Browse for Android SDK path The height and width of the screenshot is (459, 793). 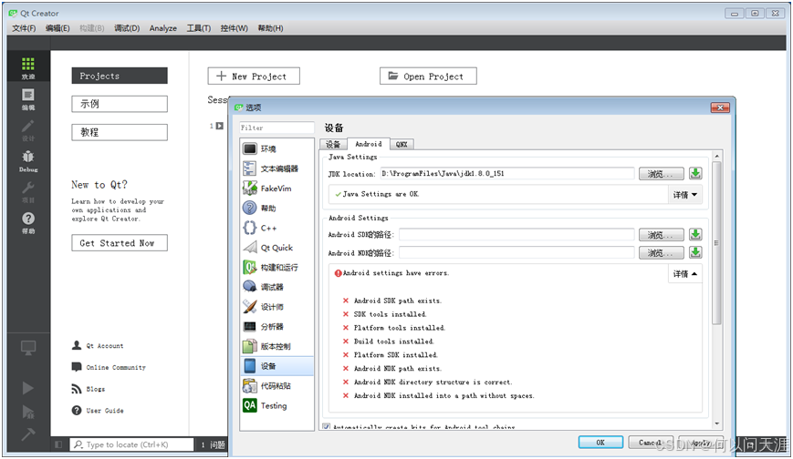[661, 235]
